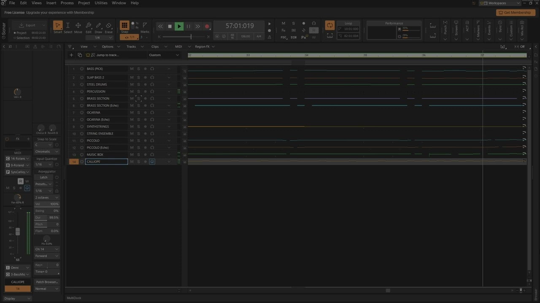540x303 pixels.
Task: Expand the Clips dropdown menu
Action: (x=159, y=47)
